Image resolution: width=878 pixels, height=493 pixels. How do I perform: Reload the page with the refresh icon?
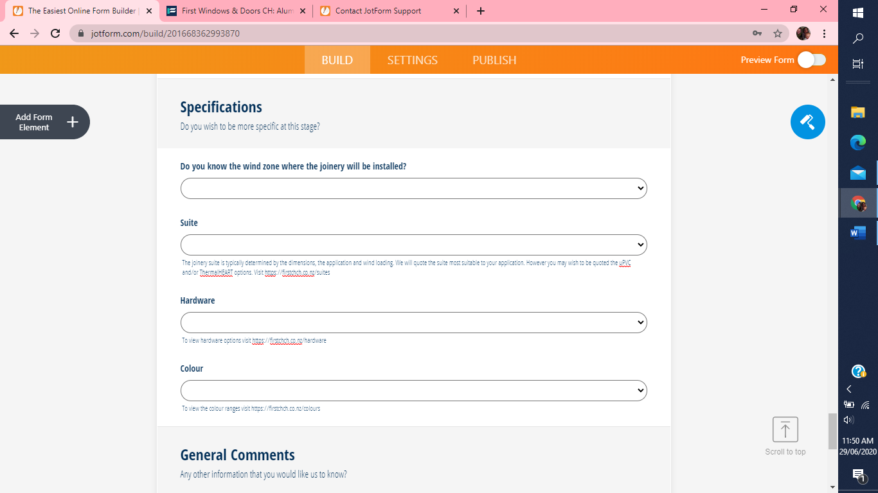coord(55,33)
